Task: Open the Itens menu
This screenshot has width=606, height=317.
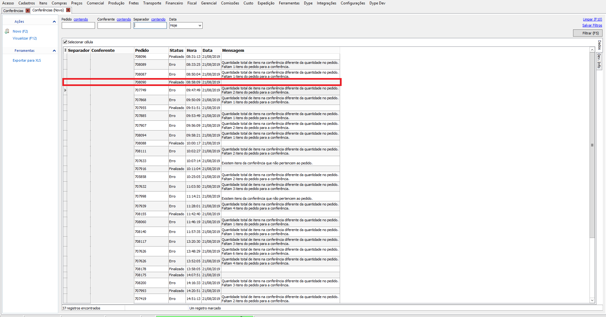Action: pos(43,3)
